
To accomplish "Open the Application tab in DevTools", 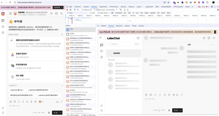I will (103, 7).
